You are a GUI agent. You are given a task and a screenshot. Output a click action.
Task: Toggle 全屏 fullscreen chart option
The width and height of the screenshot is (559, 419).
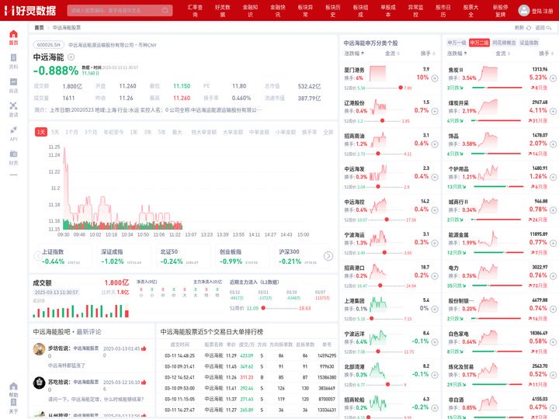click(328, 132)
